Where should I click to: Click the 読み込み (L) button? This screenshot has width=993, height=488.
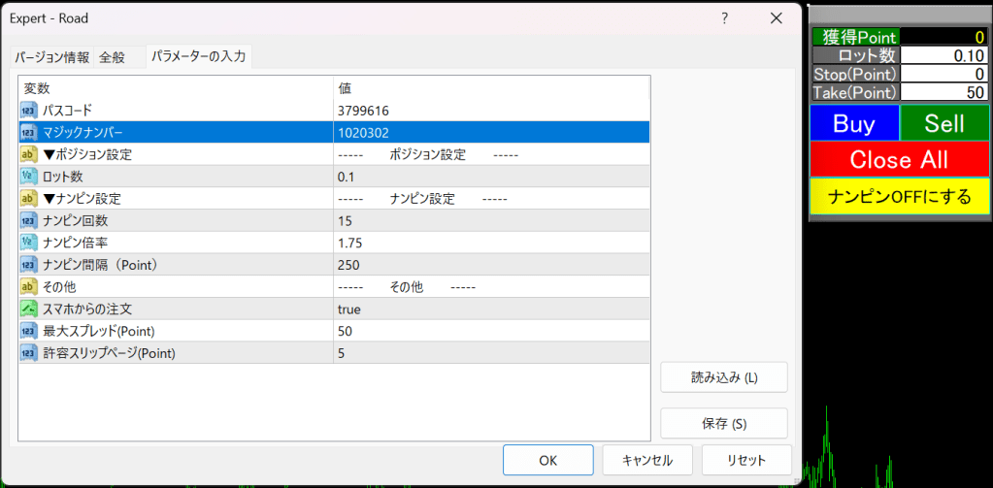click(x=723, y=377)
